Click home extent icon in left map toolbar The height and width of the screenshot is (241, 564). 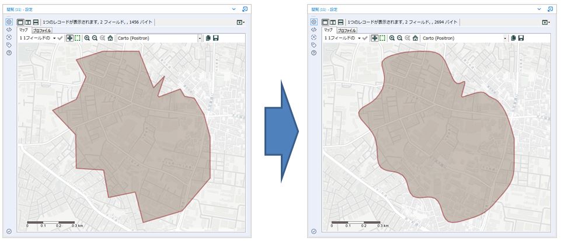[x=110, y=38]
